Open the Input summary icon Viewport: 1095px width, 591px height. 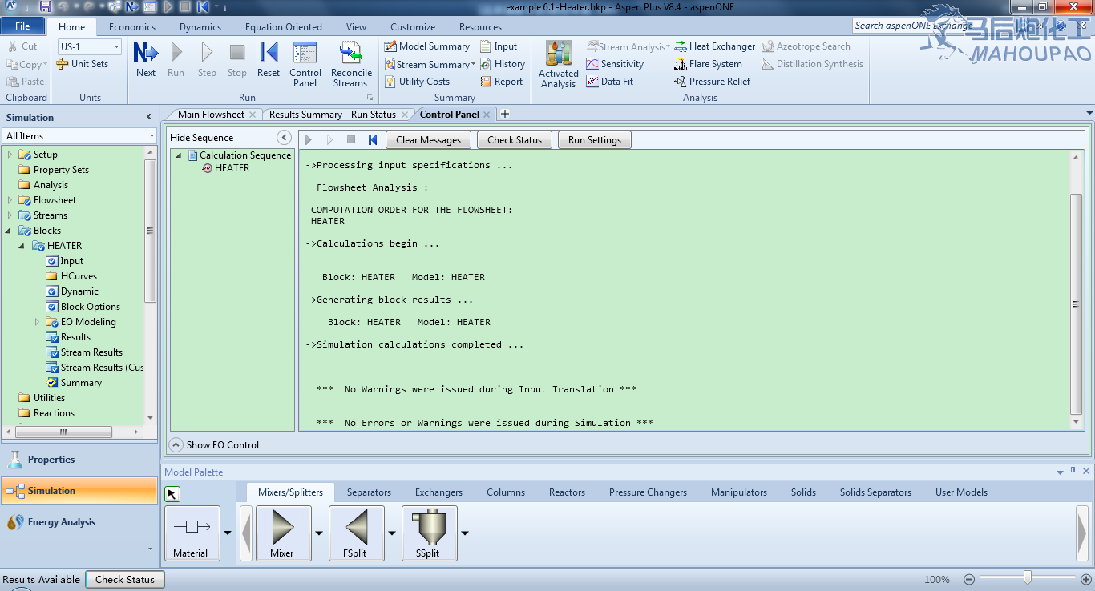[499, 46]
